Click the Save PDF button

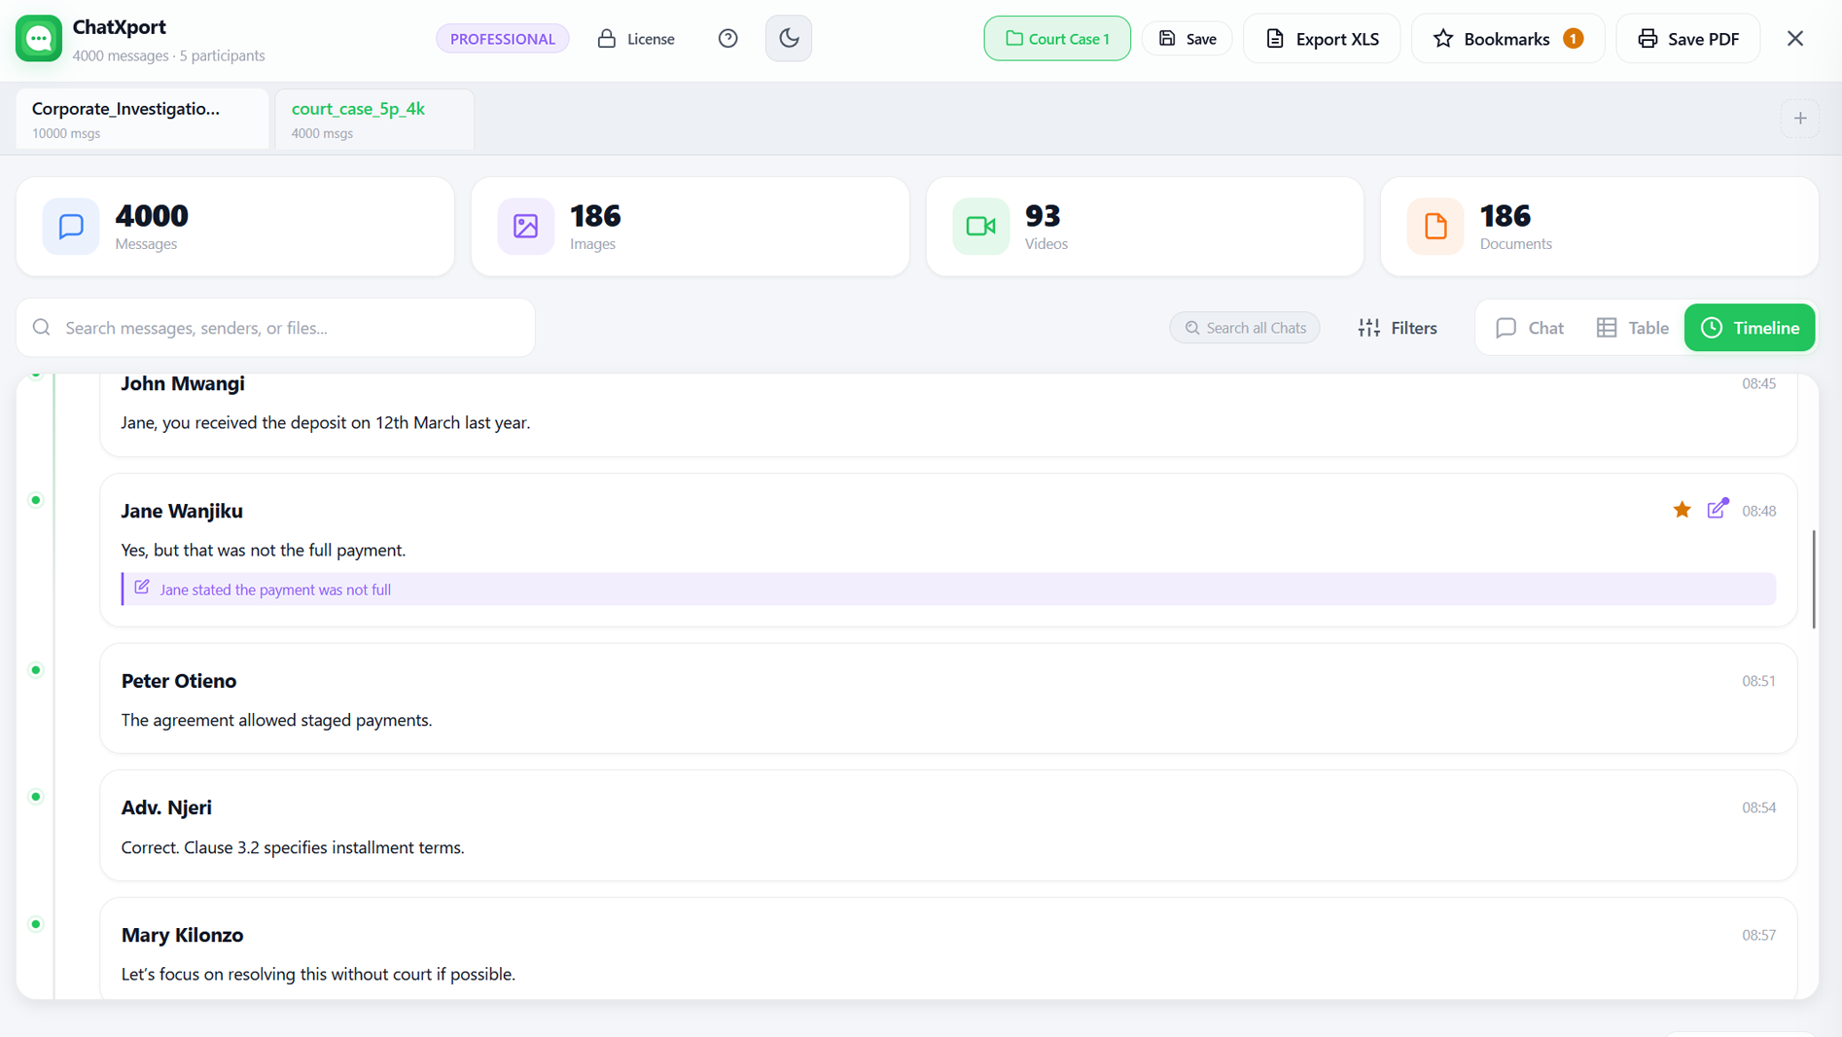tap(1688, 39)
